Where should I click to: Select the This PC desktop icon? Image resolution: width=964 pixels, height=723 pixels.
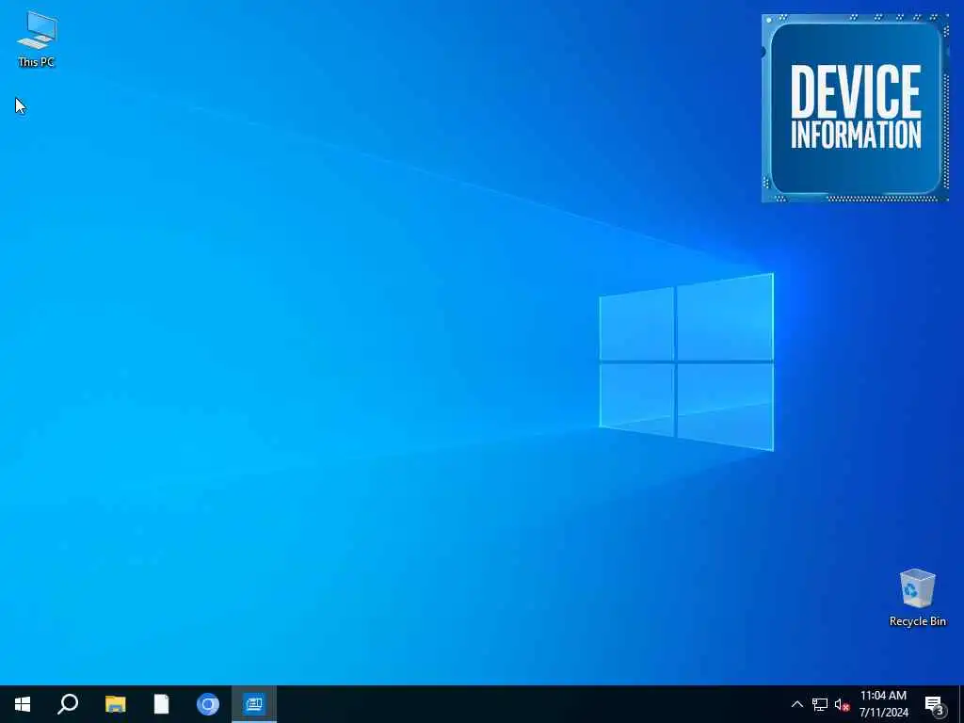[37, 40]
